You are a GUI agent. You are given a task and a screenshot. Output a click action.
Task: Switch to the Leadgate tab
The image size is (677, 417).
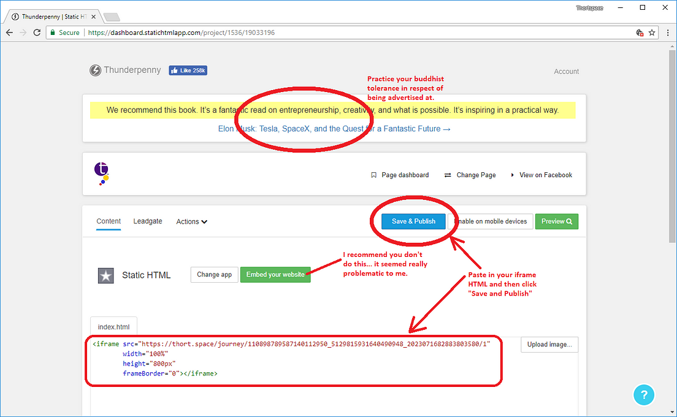pos(148,221)
